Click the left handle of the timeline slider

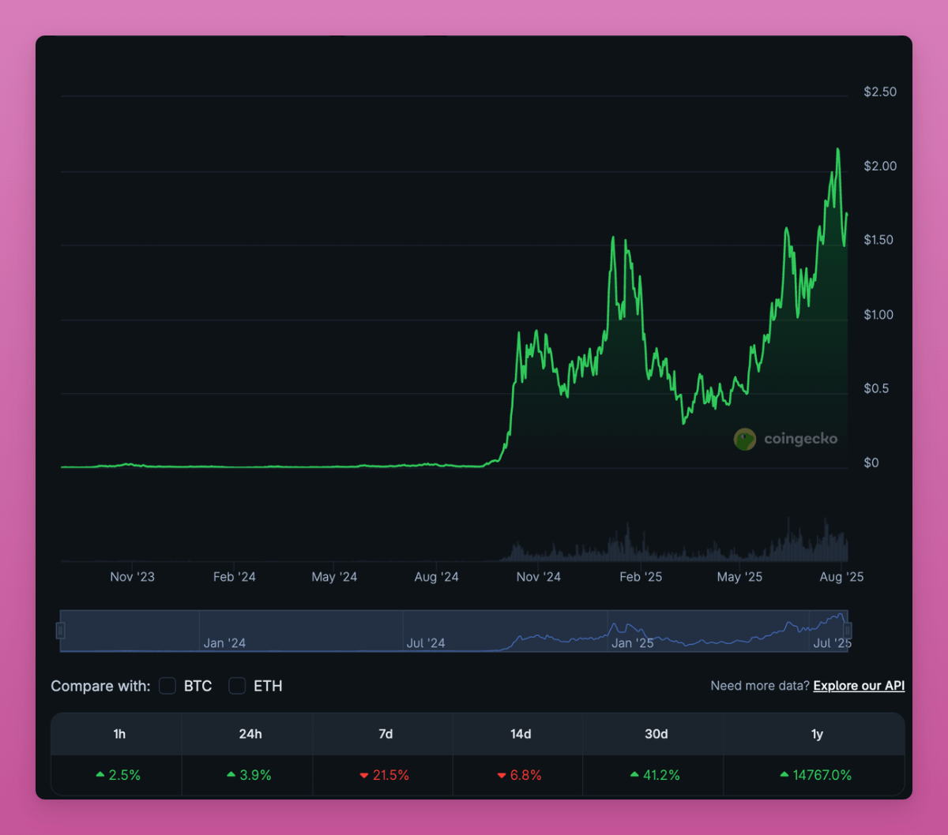[61, 631]
